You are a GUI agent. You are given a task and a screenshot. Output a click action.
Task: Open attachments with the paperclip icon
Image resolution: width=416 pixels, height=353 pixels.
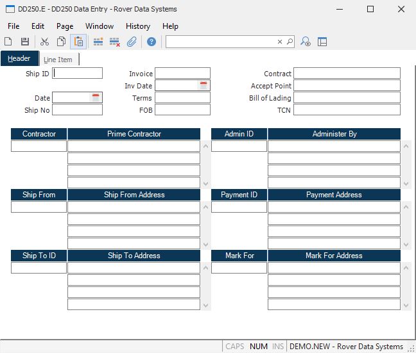[132, 42]
